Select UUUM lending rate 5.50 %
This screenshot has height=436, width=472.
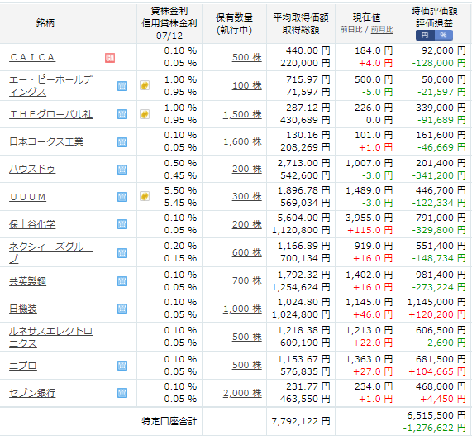[x=180, y=190]
